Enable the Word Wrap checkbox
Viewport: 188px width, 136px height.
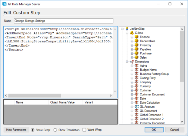point(84,130)
